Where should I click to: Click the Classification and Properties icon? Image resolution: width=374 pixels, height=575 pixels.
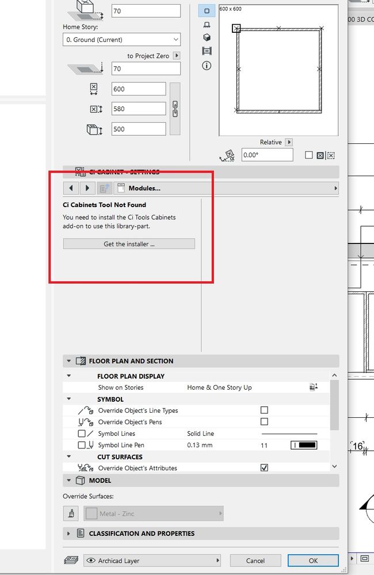[x=81, y=533]
